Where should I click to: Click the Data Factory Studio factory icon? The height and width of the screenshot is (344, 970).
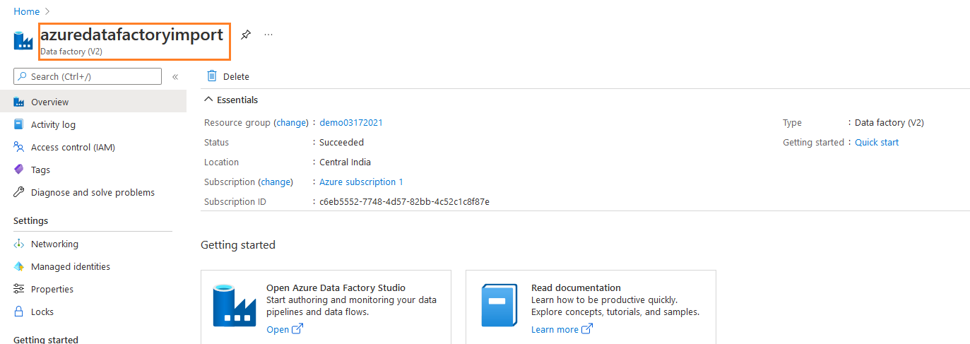(x=234, y=305)
